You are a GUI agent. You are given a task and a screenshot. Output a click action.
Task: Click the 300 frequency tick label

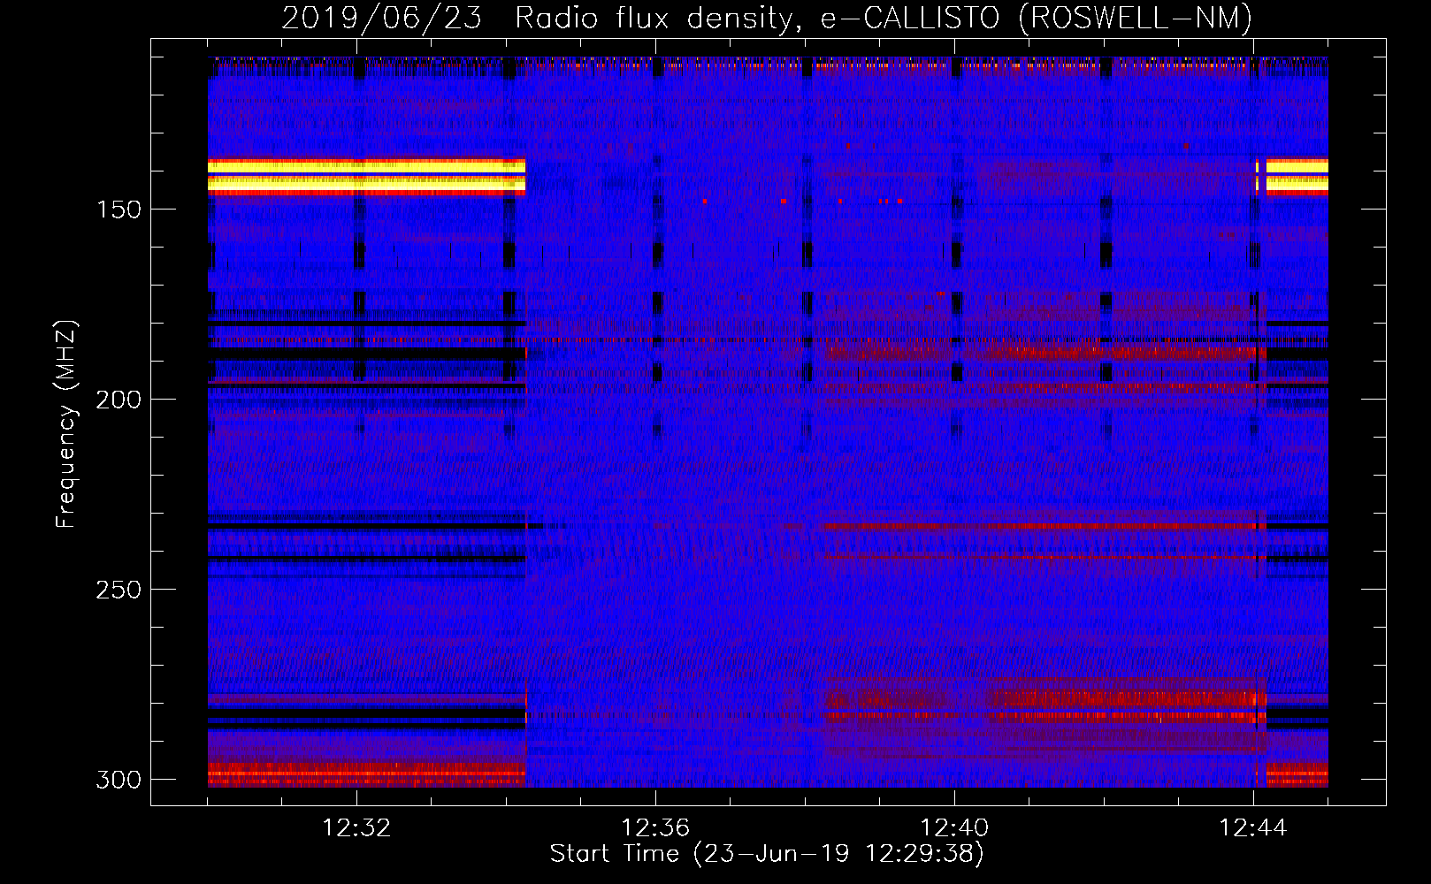point(119,780)
